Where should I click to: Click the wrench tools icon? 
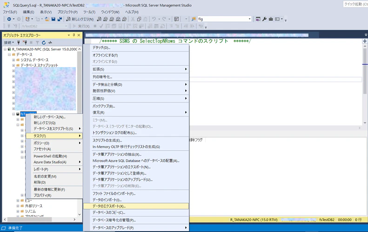tap(265, 19)
